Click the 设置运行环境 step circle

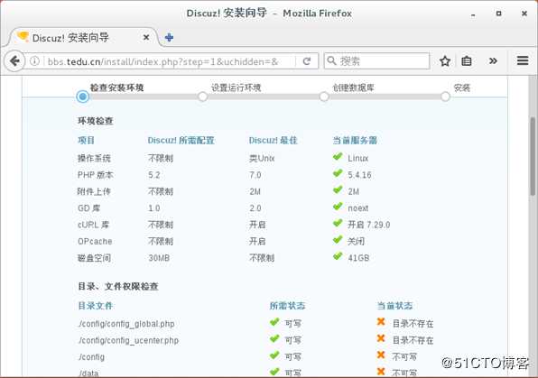[x=202, y=97]
